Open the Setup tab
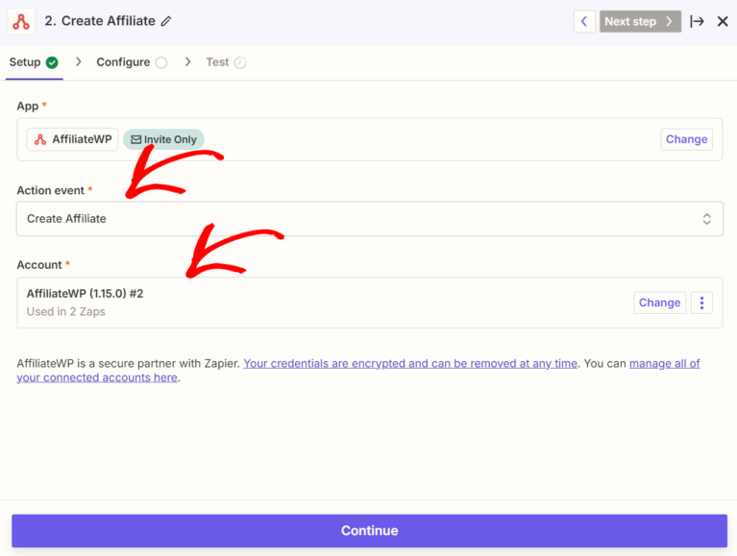The image size is (737, 556). point(34,62)
